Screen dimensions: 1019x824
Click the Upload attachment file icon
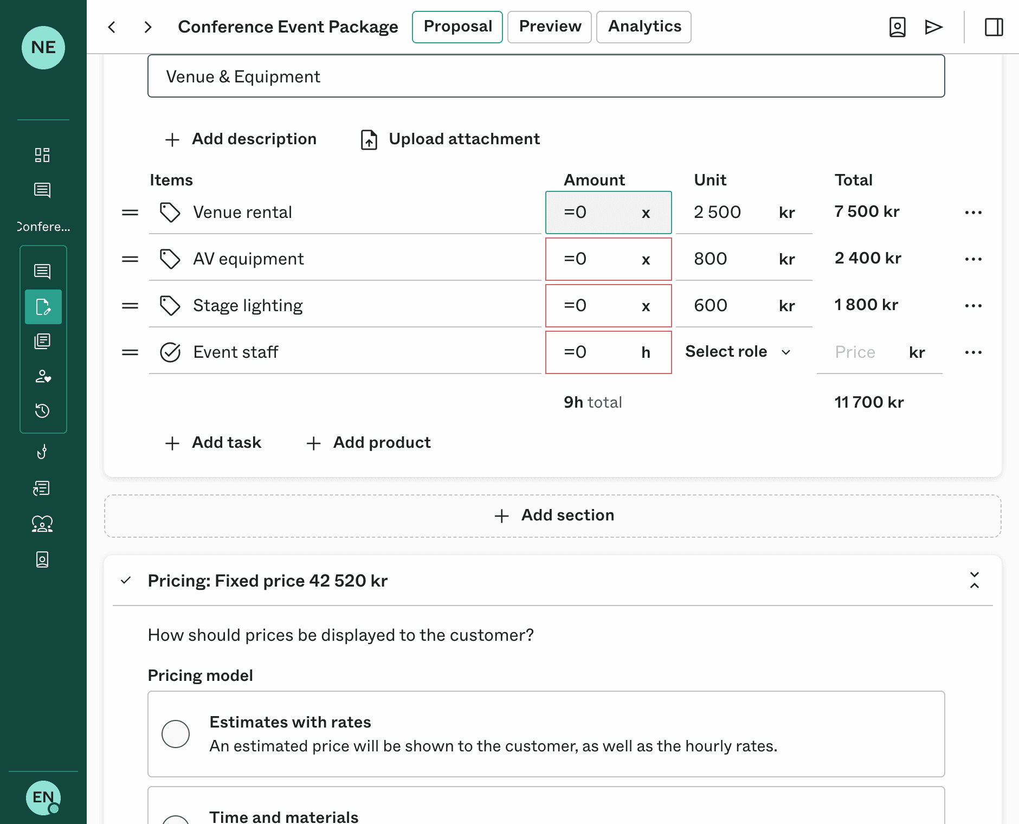tap(369, 139)
